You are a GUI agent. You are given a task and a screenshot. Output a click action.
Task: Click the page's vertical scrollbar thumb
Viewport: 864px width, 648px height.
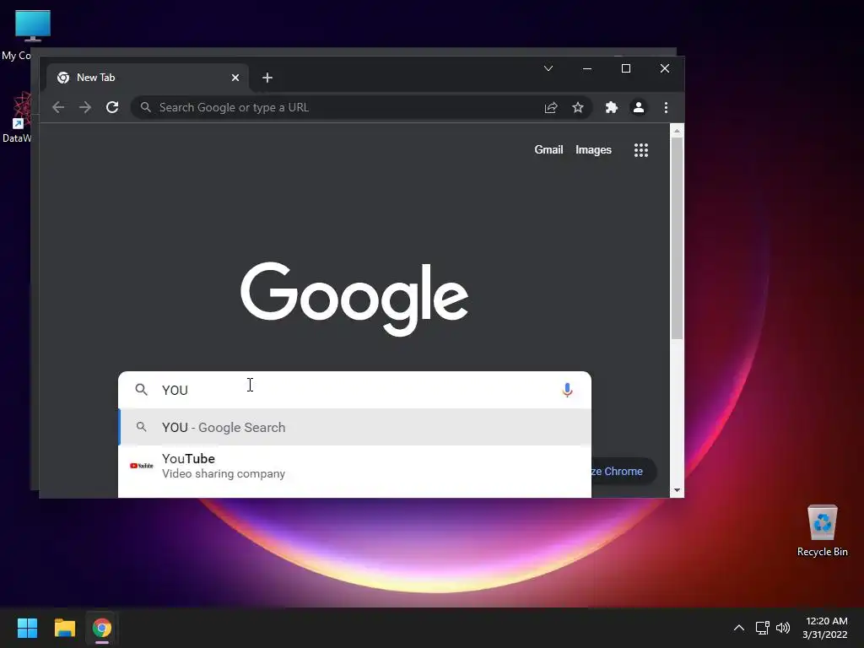coord(677,238)
